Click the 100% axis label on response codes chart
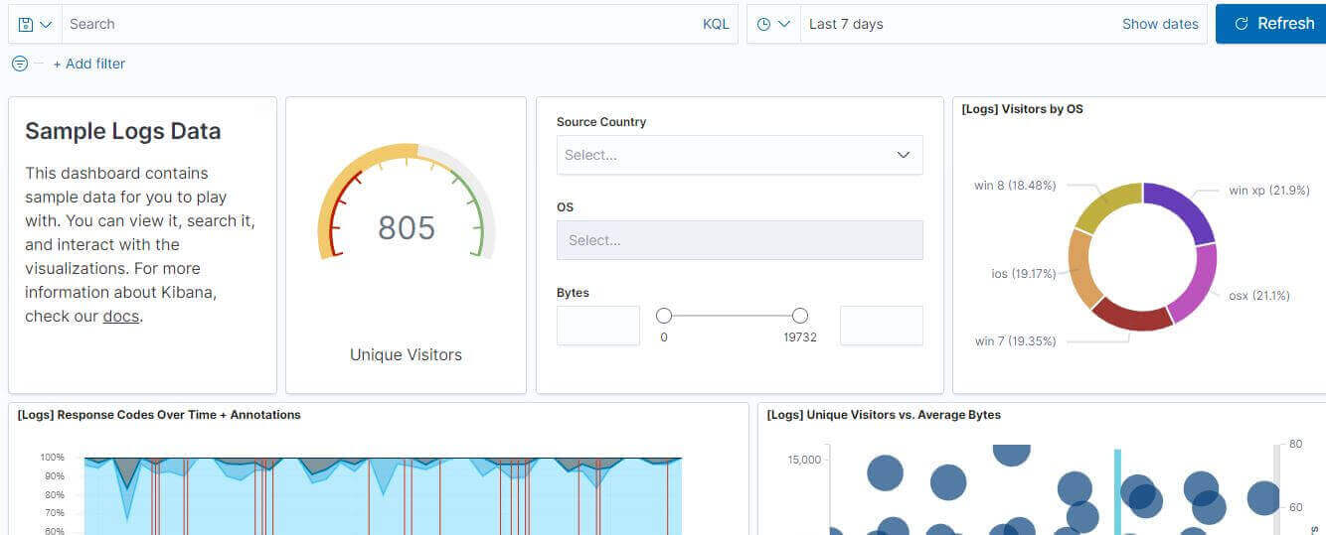Image resolution: width=1326 pixels, height=535 pixels. 53,458
